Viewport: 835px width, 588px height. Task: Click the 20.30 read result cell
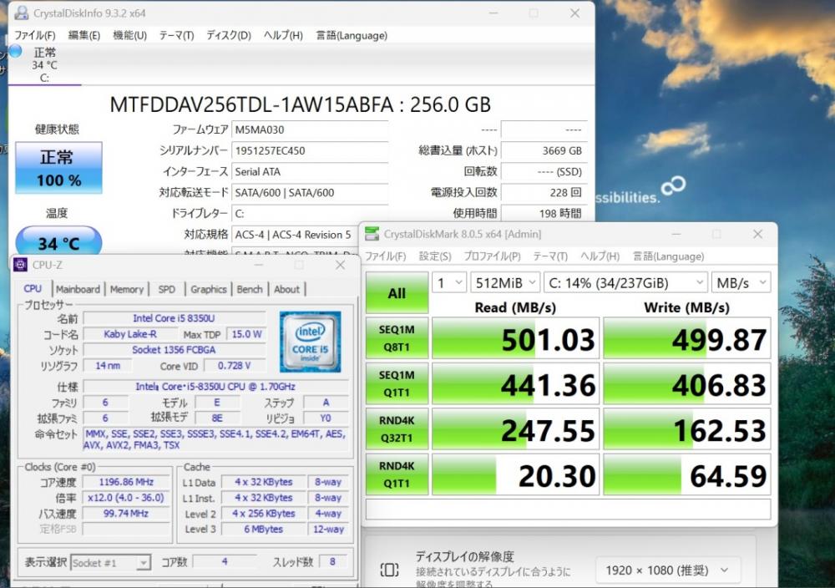(515, 474)
